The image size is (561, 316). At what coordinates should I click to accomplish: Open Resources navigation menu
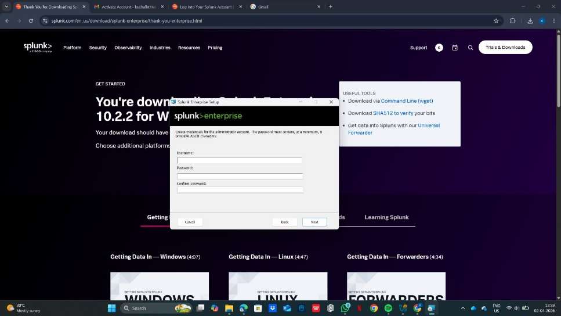coord(189,48)
